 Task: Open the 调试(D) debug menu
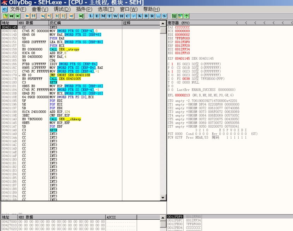tap(62, 9)
